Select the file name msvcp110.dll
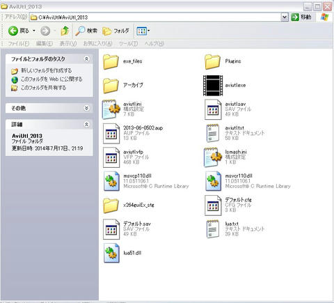Screen dimensions: 334x303 137,176
